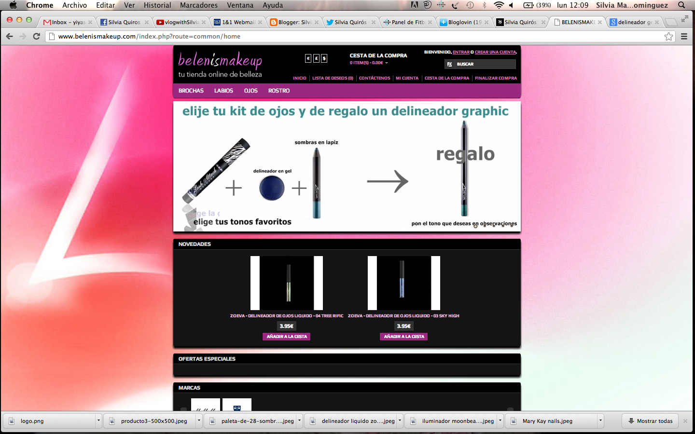Open the BROCHAS category
The width and height of the screenshot is (695, 434).
[191, 91]
